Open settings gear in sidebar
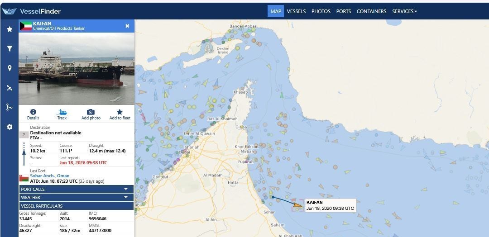 (10, 127)
